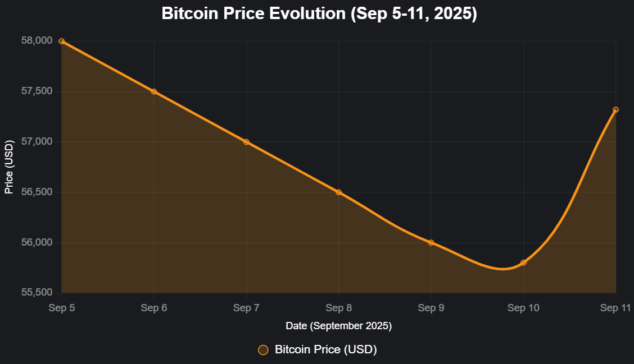Click the 57,000 y-axis tick label
Screen dimensions: 634x364
(x=38, y=142)
